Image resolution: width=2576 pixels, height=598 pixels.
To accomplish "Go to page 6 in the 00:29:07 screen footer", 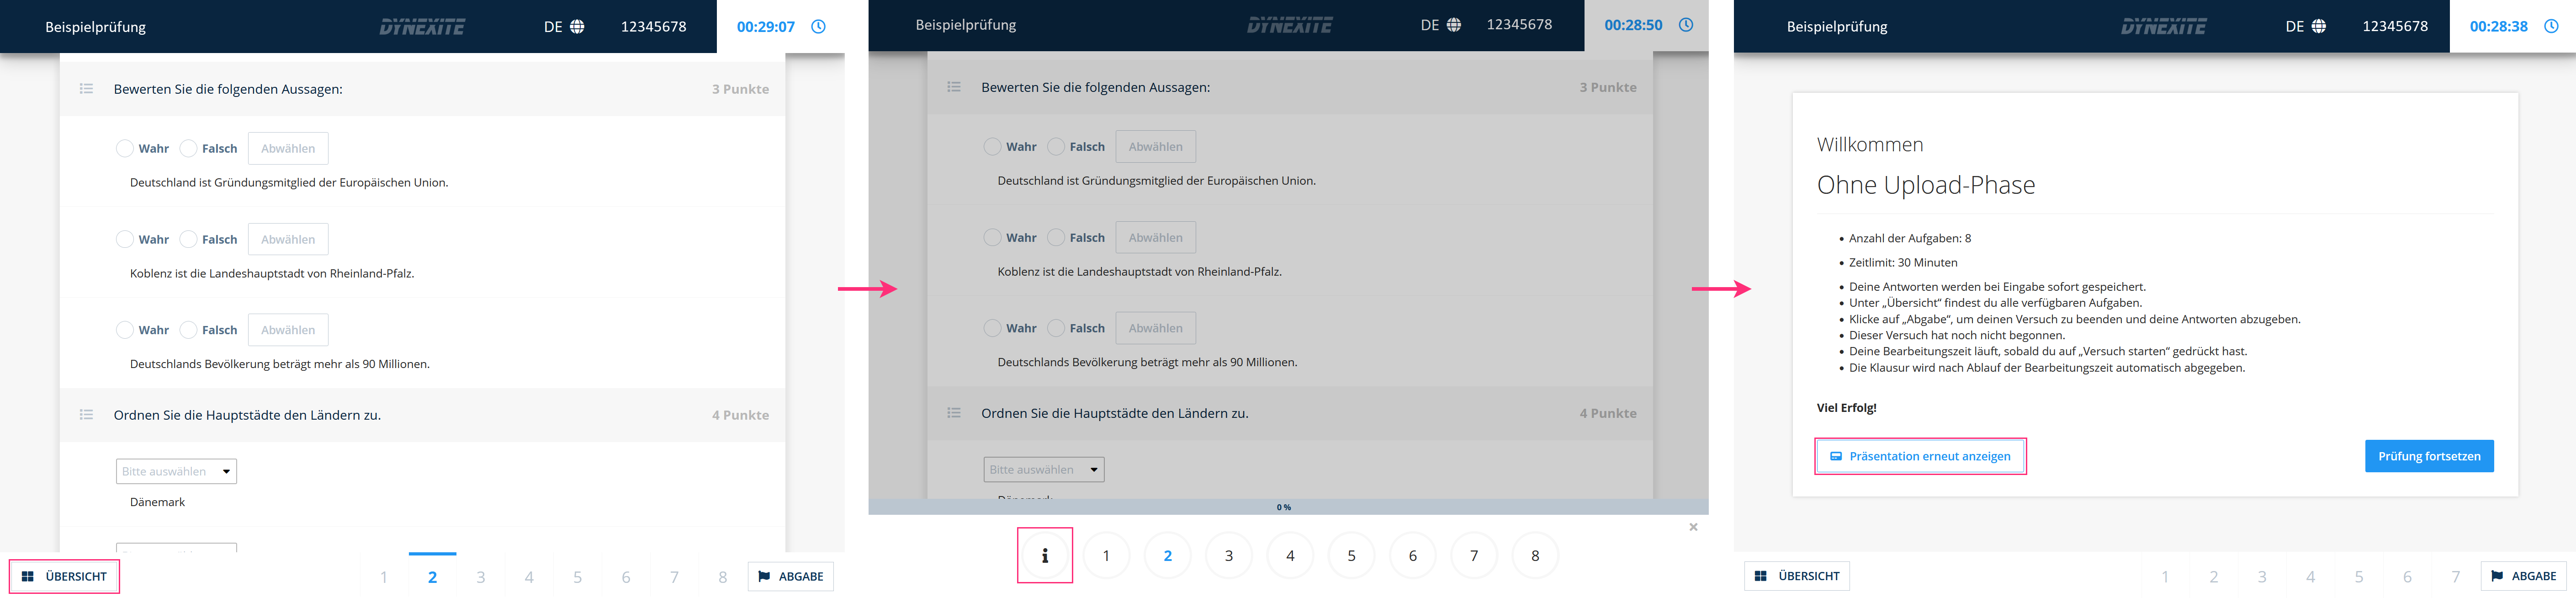I will (626, 577).
